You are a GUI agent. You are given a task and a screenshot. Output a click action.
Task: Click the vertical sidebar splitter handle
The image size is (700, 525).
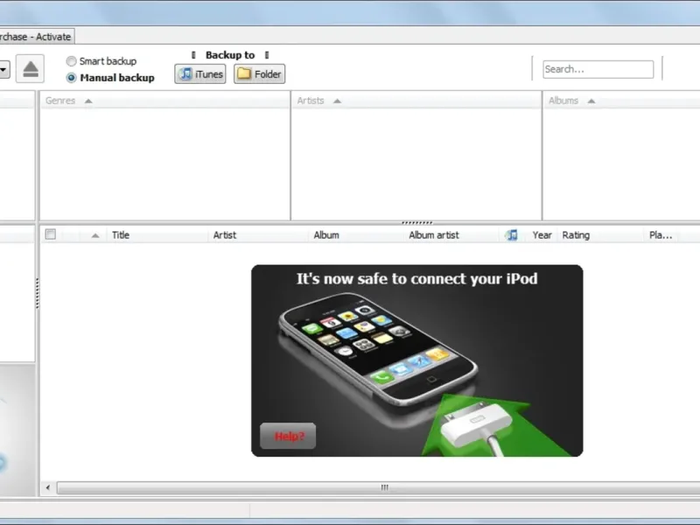(x=37, y=293)
